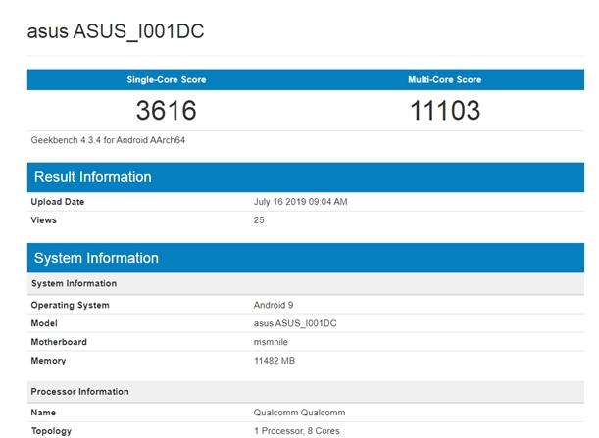Click the asus ASUS_I001DC page title

[x=116, y=31]
